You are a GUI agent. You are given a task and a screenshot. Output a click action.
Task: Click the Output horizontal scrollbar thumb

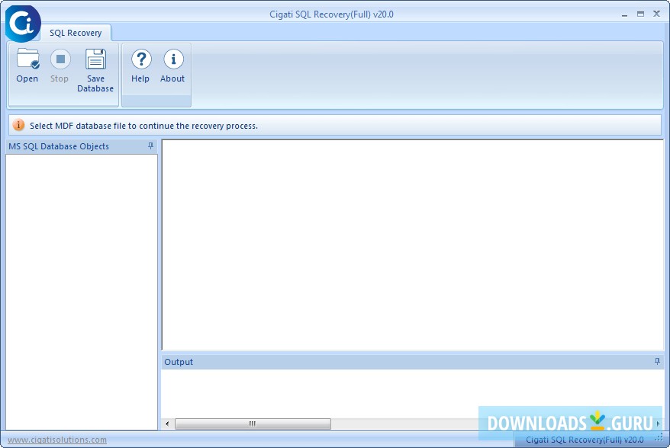click(x=253, y=424)
